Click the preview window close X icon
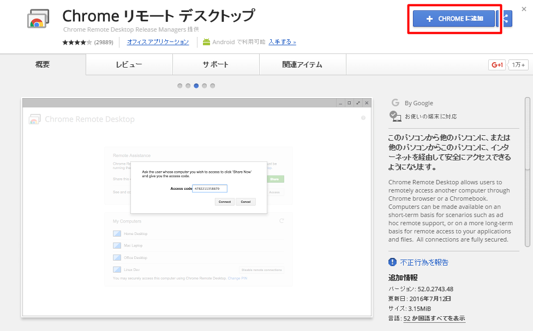This screenshot has width=533, height=331. tap(367, 103)
